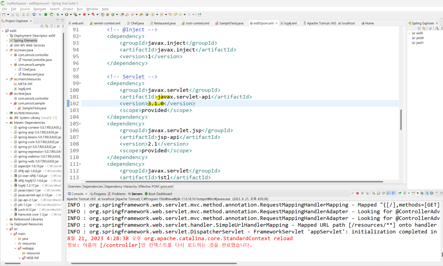This screenshot has height=266, width=443.
Task: Minimize the Project Explorer panel
Action: (57, 20)
